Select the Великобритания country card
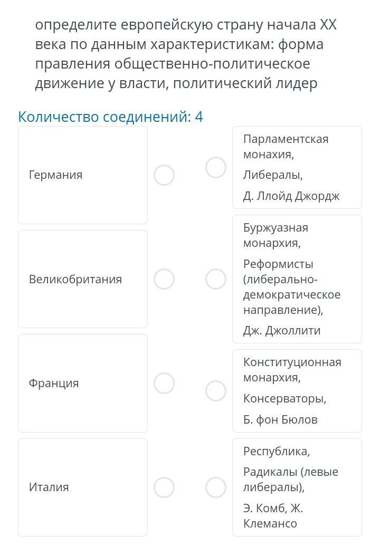 83,279
